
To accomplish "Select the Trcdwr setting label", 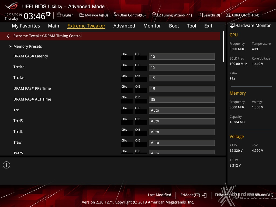I will click(19, 78).
